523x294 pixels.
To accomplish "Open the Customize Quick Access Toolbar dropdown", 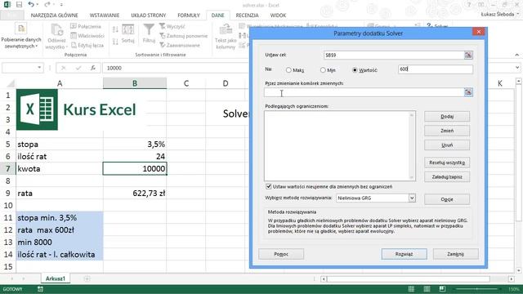I will point(61,4).
